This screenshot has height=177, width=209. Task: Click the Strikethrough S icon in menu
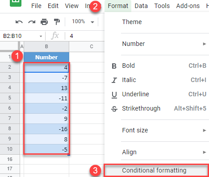[114, 109]
